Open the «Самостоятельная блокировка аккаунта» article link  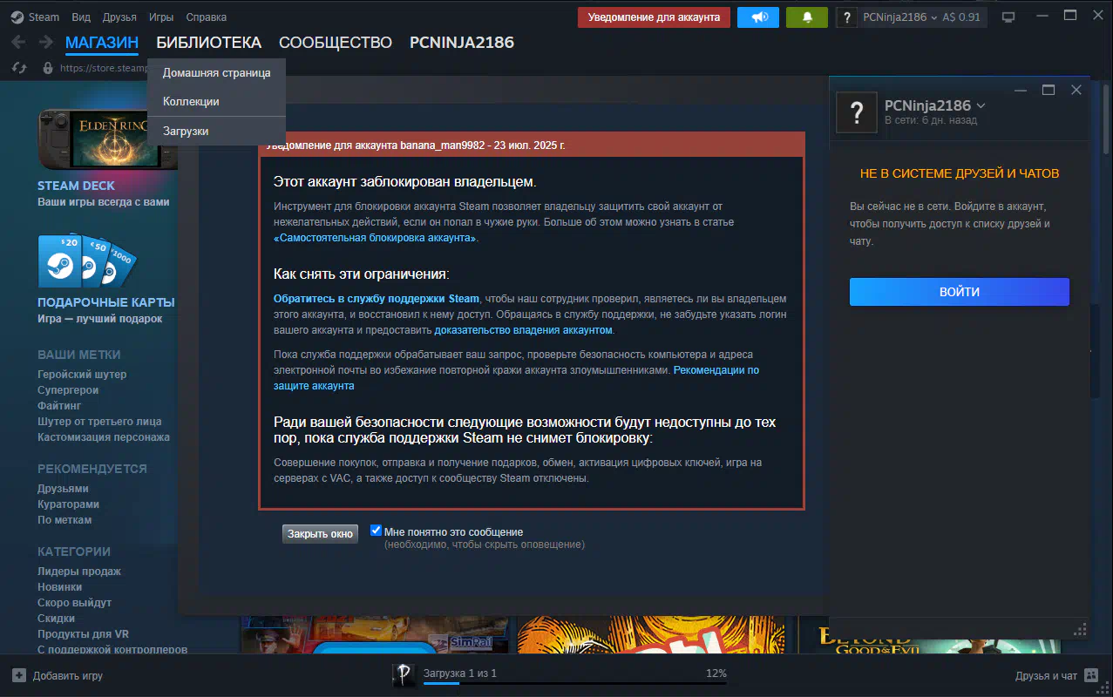tap(376, 238)
